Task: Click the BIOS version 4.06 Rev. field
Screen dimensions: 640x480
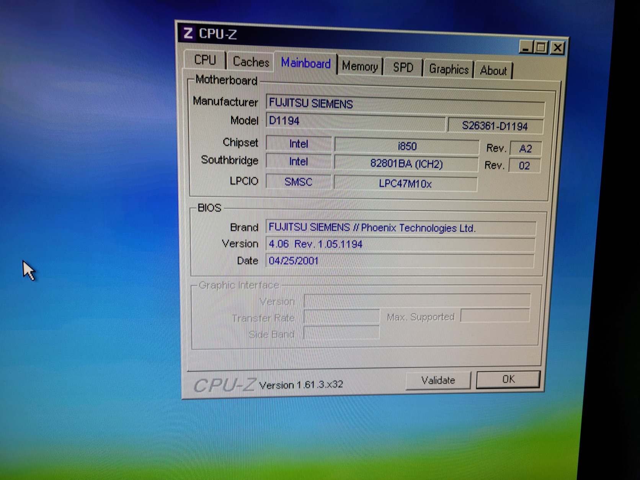Action: coord(400,244)
